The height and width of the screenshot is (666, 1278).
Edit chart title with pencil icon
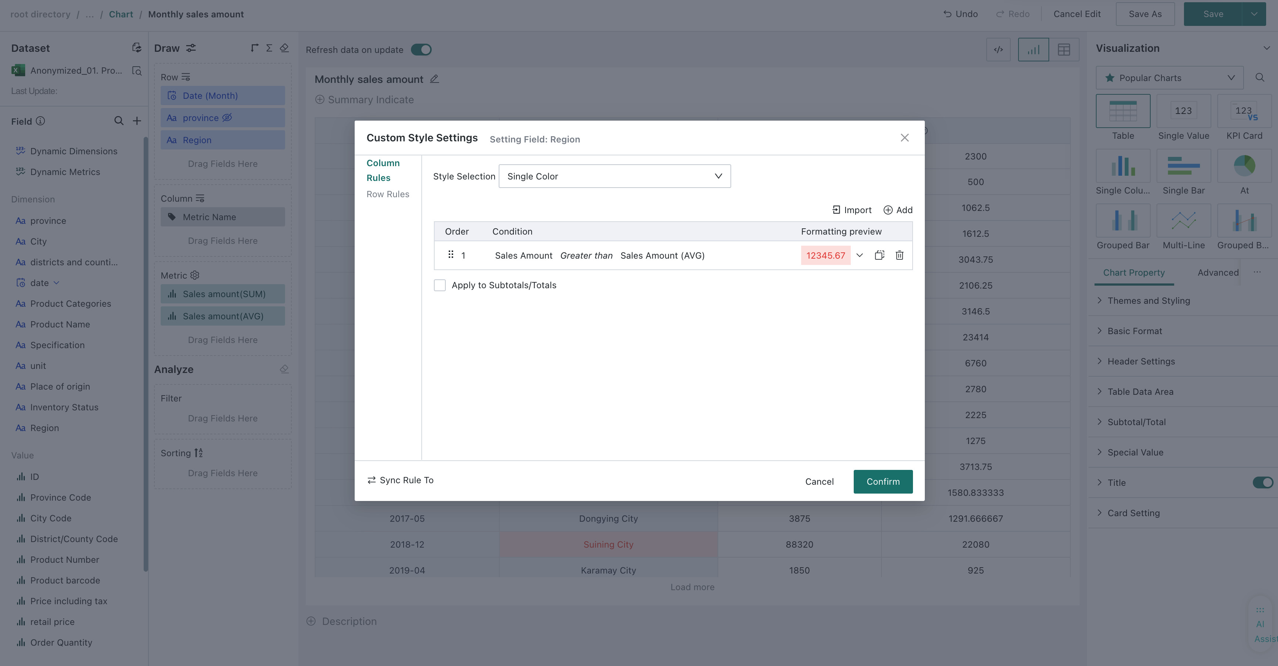coord(434,79)
